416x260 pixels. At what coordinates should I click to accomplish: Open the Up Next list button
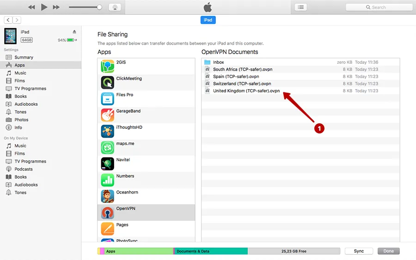(x=300, y=7)
